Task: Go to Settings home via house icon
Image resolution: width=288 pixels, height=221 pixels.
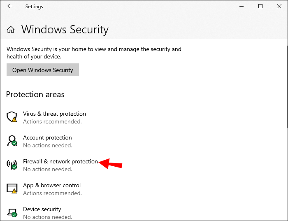Action: tap(11, 30)
